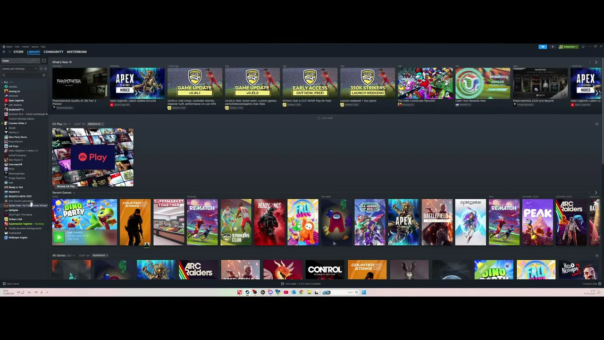Viewport: 604px width, 340px height.
Task: Open the EA Play collection tile
Action: (93, 158)
